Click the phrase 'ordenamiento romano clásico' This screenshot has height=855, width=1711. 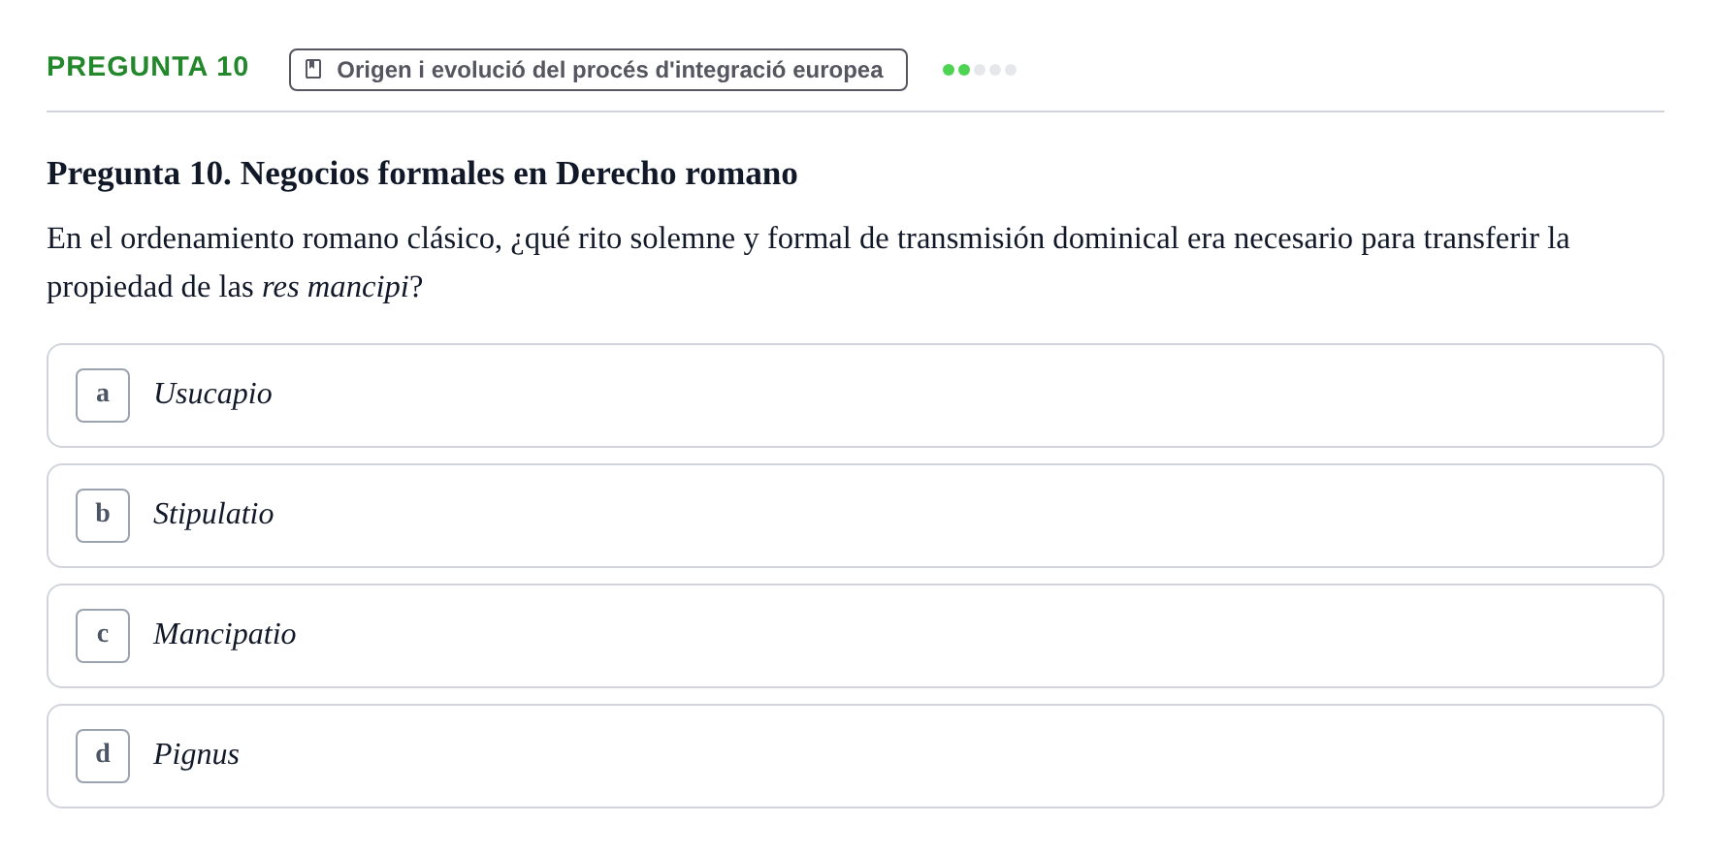point(311,238)
